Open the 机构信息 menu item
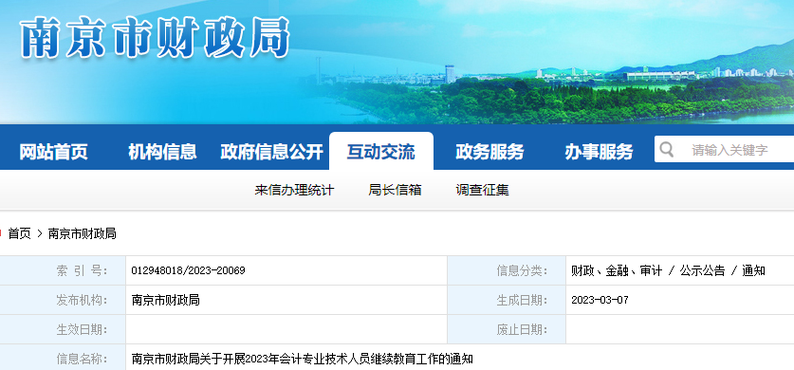Image resolution: width=794 pixels, height=370 pixels. [x=162, y=152]
